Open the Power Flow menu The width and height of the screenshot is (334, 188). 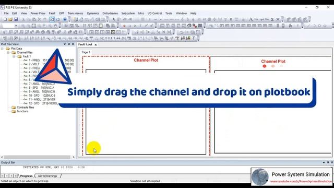pyautogui.click(x=38, y=13)
